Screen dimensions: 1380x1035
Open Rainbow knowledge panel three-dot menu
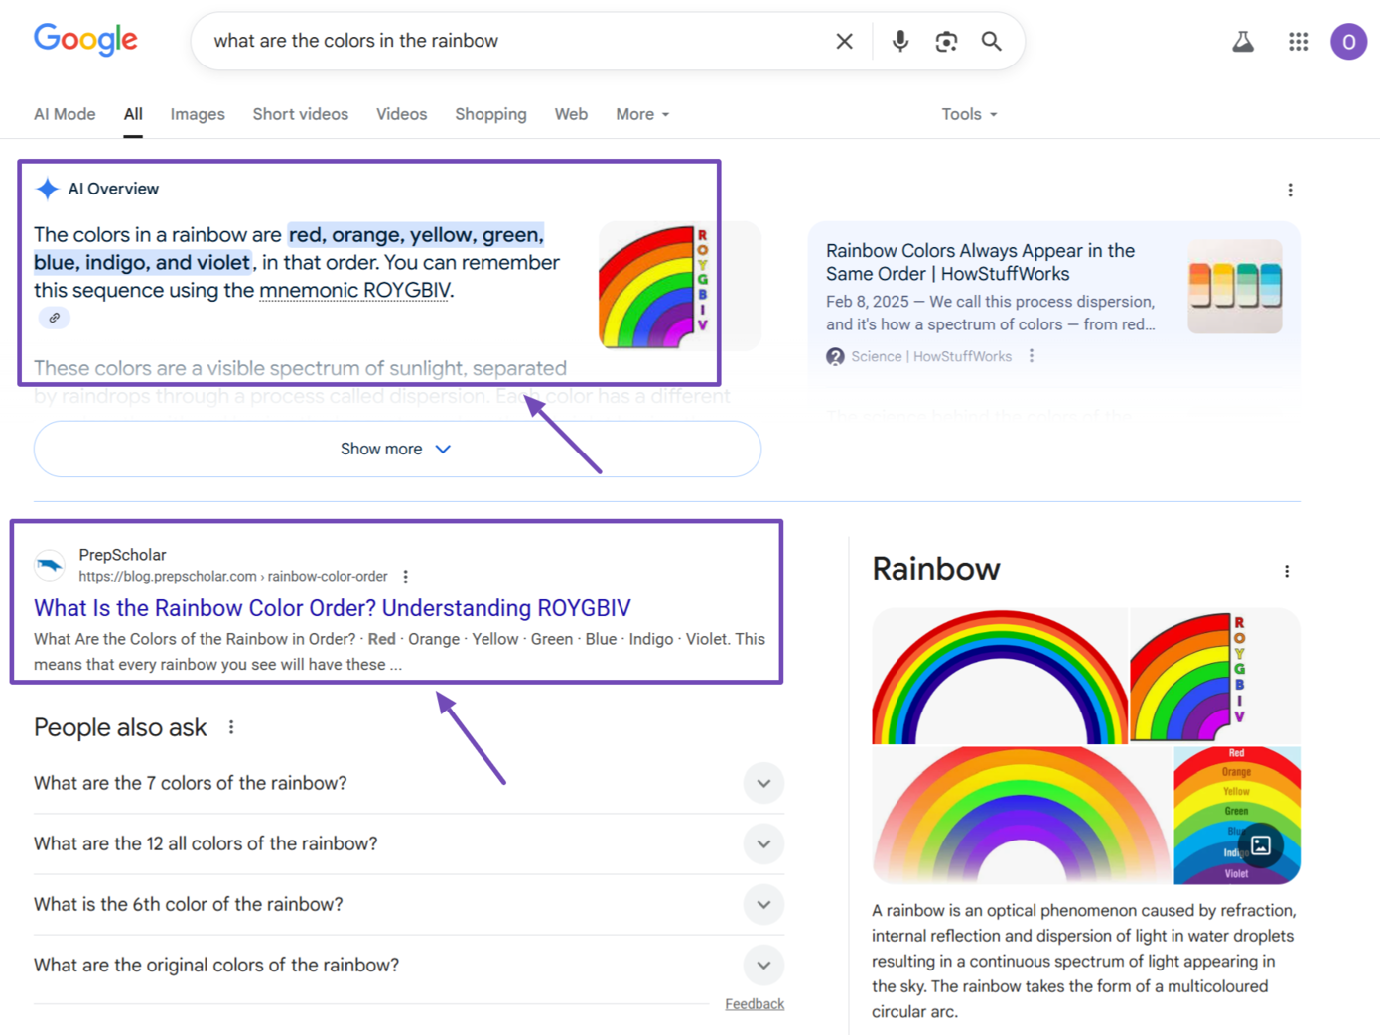tap(1287, 571)
